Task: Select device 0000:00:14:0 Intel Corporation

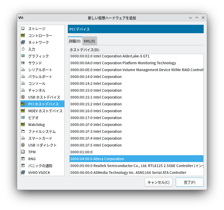Action: [x=136, y=77]
